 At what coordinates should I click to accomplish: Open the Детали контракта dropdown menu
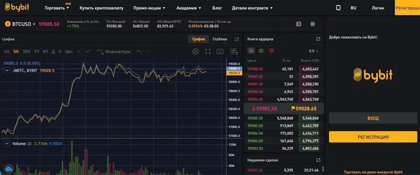pyautogui.click(x=252, y=8)
